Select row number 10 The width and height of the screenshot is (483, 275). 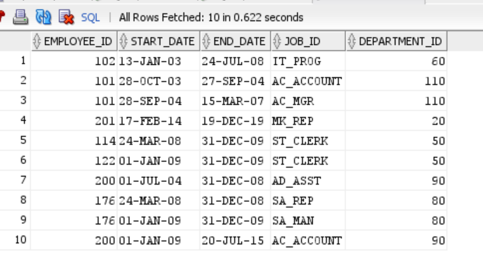tap(15, 240)
